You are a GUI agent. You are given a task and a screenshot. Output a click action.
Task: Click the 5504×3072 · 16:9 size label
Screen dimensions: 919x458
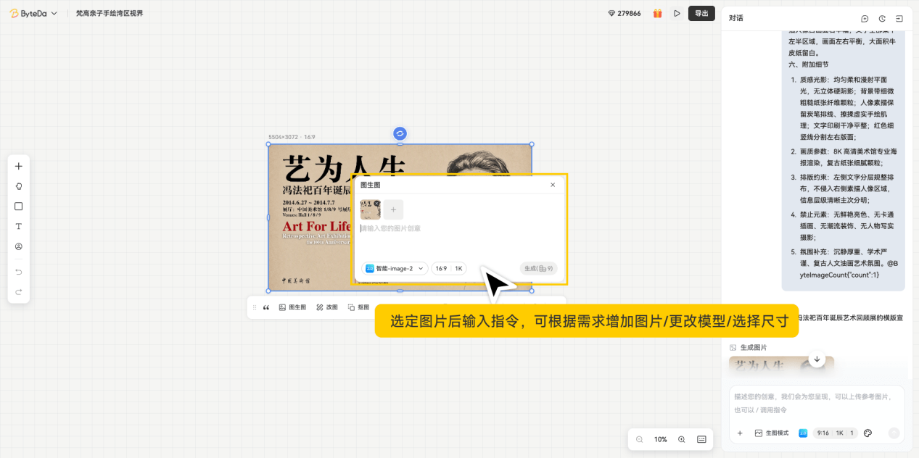click(x=292, y=137)
